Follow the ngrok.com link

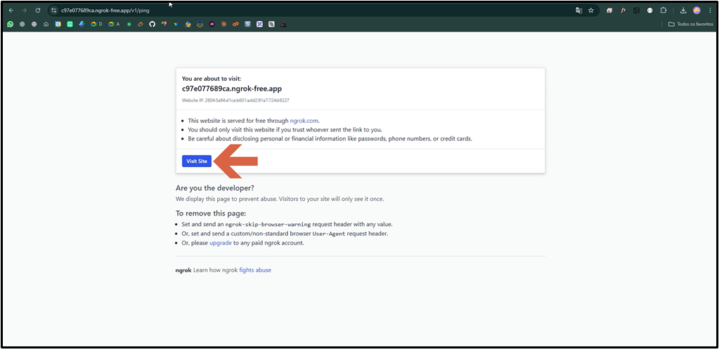click(x=304, y=121)
